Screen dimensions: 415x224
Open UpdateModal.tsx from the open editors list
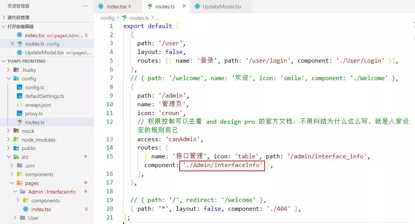point(47,52)
